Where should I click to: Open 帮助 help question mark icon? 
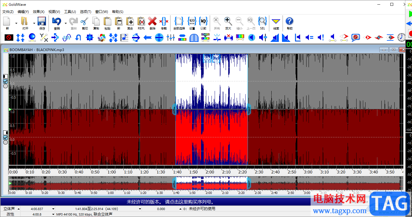point(289,23)
